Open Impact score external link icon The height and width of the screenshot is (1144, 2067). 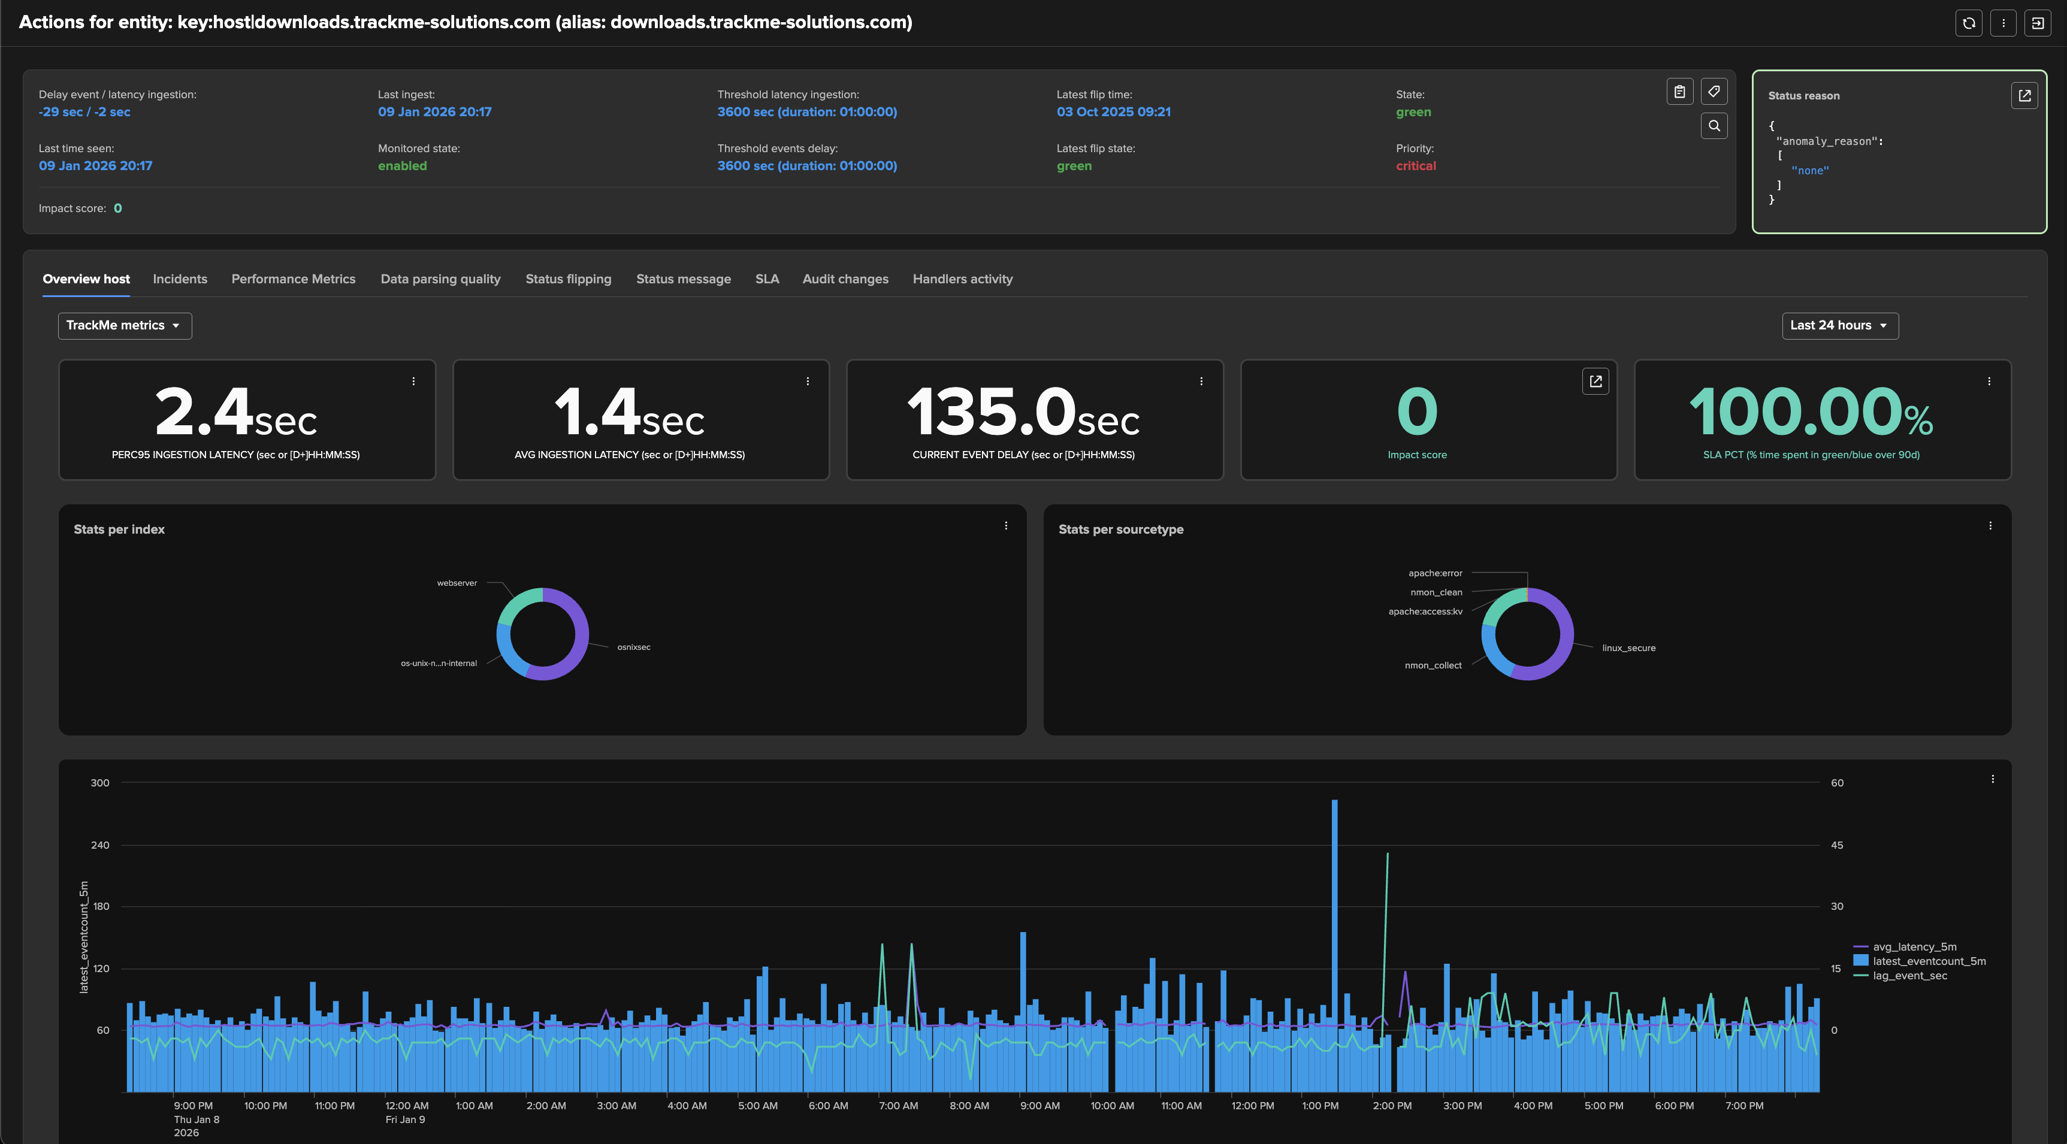[x=1595, y=382]
